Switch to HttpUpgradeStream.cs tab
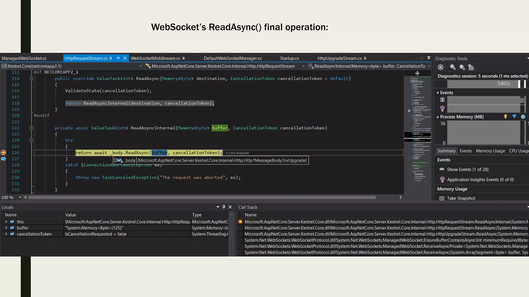This screenshot has height=297, width=529. (x=339, y=58)
